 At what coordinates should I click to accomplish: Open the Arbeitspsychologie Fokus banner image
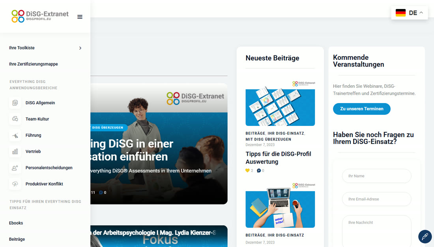coord(159,236)
